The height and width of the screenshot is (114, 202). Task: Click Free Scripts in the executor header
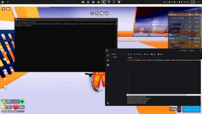(x=183, y=51)
